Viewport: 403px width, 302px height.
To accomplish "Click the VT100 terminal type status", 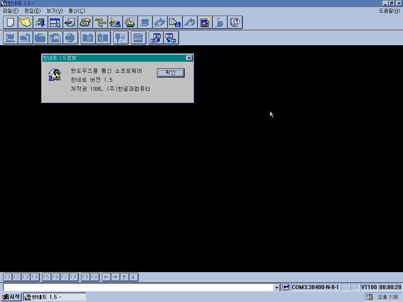I will coord(369,287).
